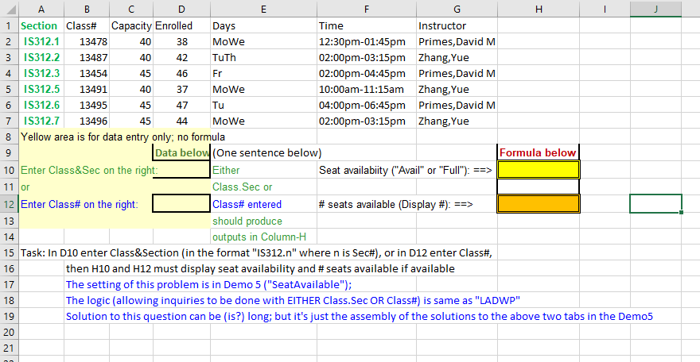This screenshot has width=700, height=362.
Task: Select row 1 header
Action: coord(10,25)
